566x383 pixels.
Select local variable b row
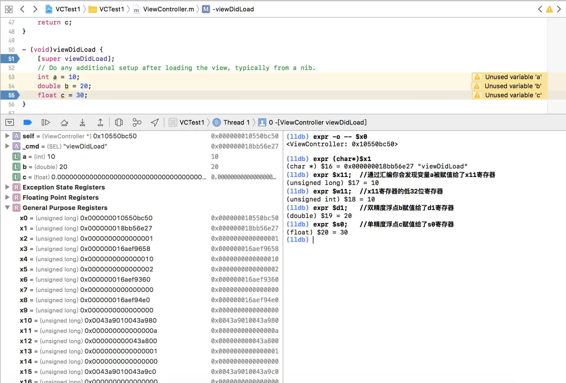pos(141,167)
